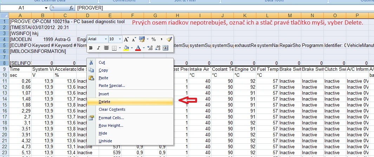Image resolution: width=374 pixels, height=157 pixels.
Task: Toggle italic formatting in mini toolbar
Action: (98, 48)
